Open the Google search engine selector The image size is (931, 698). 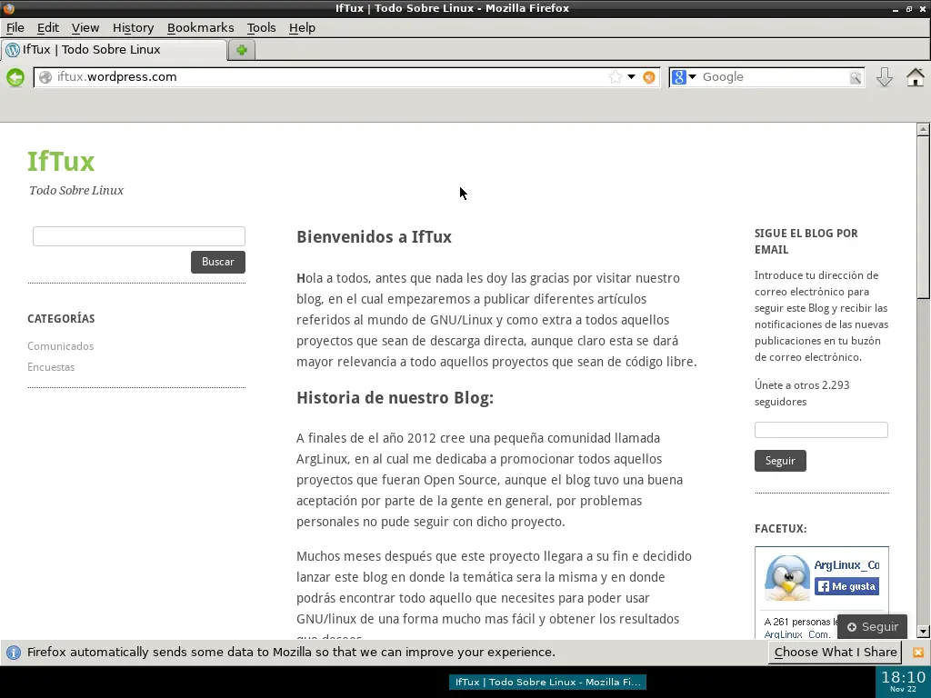coord(684,77)
